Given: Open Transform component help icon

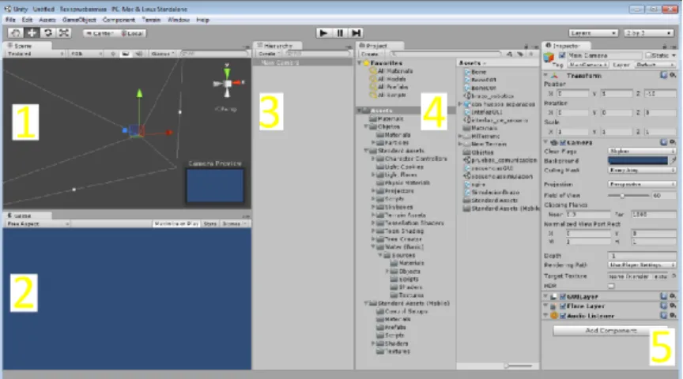Looking at the screenshot, I should [663, 75].
